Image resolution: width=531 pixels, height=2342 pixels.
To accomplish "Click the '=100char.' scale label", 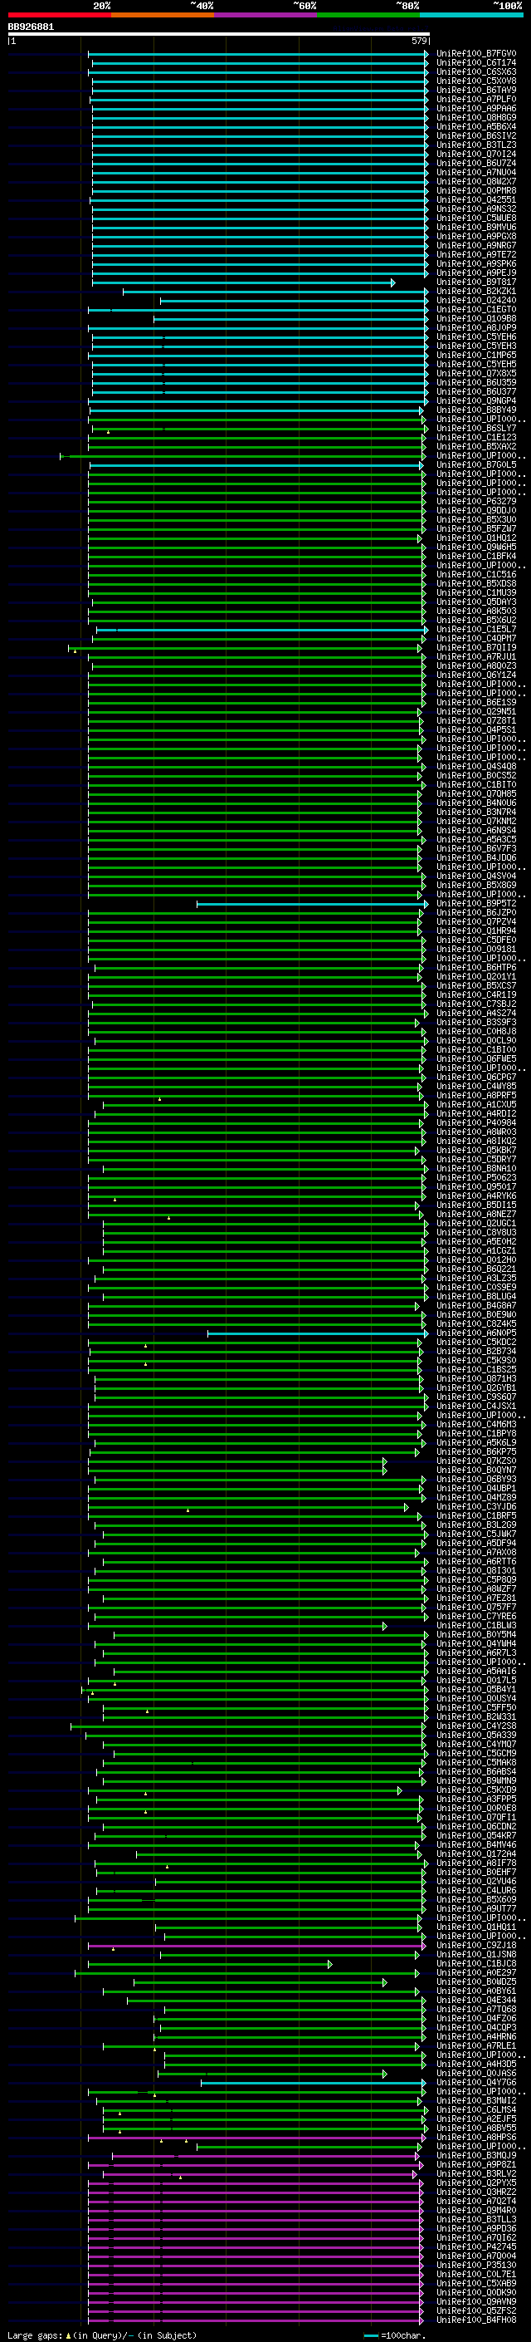I will [x=404, y=2335].
